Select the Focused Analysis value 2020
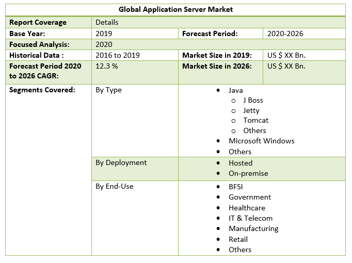Image resolution: width=352 pixels, height=263 pixels. pyautogui.click(x=104, y=44)
